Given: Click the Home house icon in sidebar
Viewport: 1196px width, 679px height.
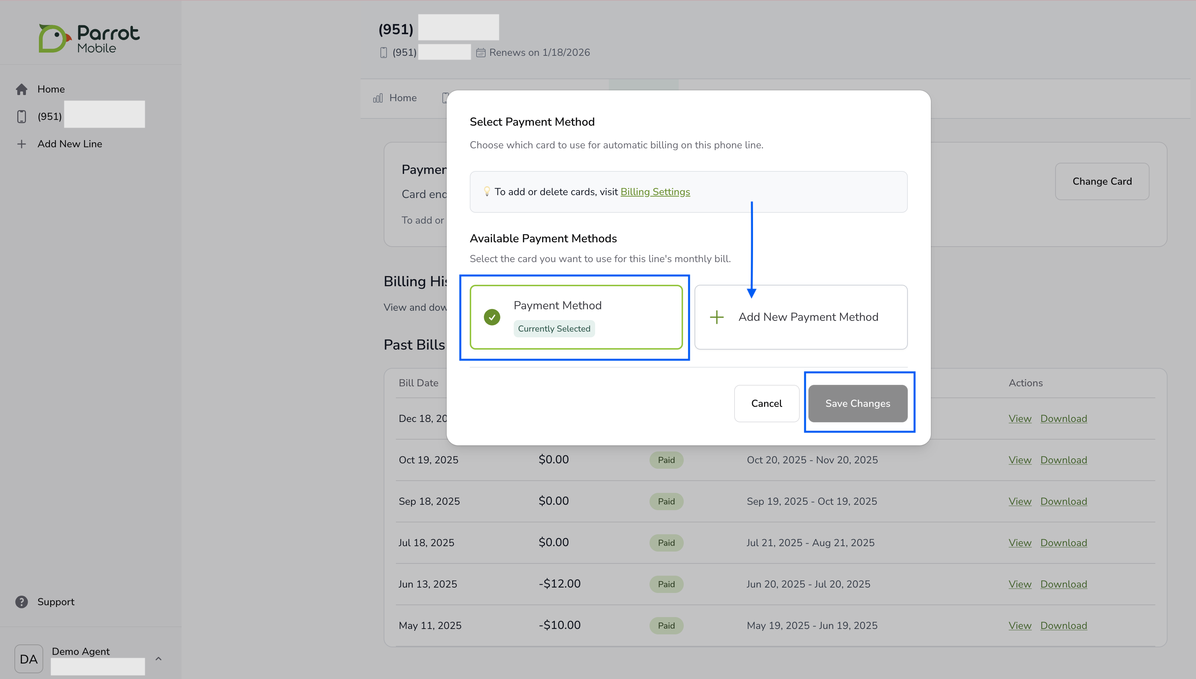Looking at the screenshot, I should [x=22, y=89].
